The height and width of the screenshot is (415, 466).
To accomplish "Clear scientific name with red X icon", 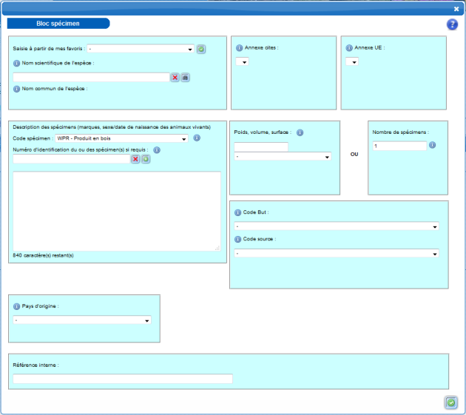I will [x=175, y=78].
